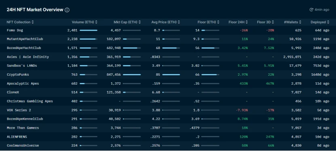Viewport: 336px width, 151px height.
Task: Open the Fomo Dog collection
Action: tap(15, 30)
